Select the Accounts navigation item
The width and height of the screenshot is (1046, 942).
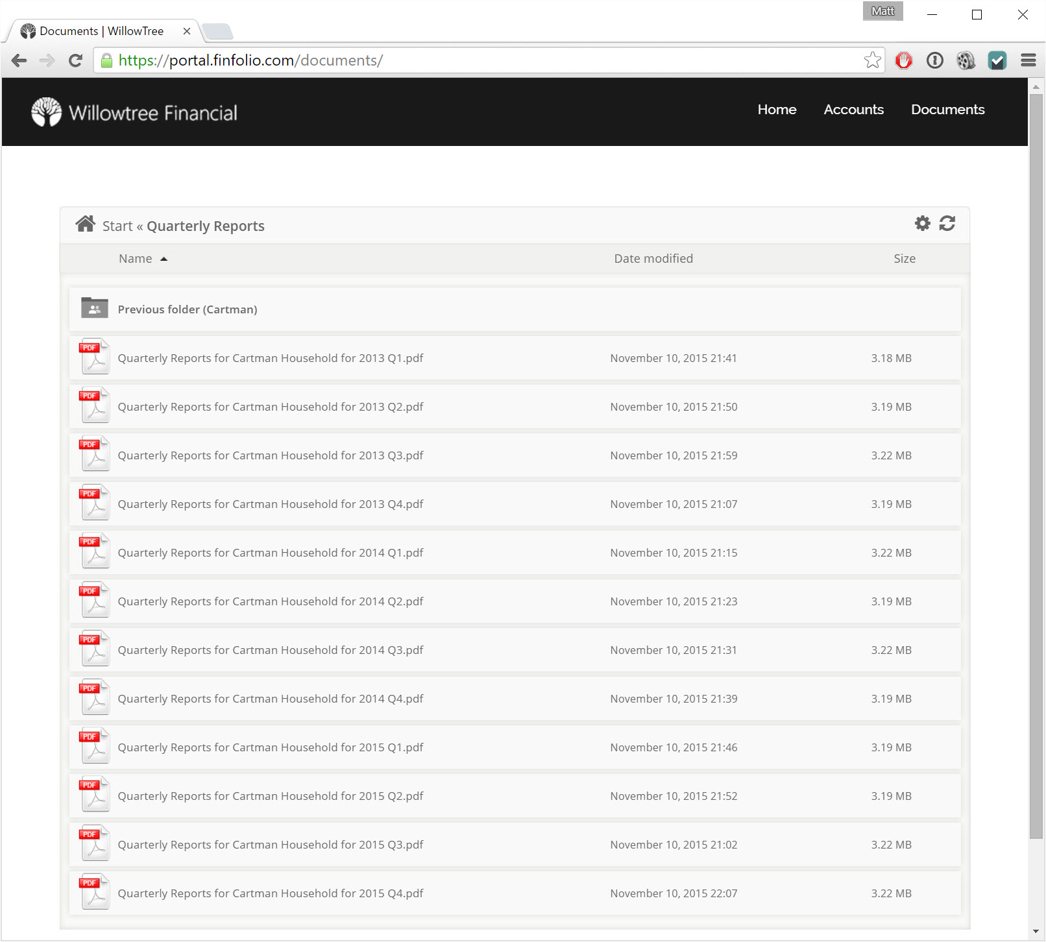[x=853, y=110]
